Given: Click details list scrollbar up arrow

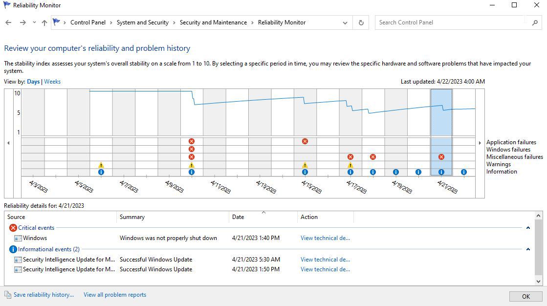Looking at the screenshot, I should [x=538, y=216].
